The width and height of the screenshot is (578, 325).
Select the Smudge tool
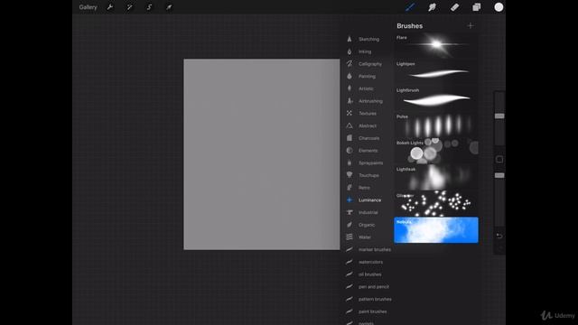pyautogui.click(x=432, y=7)
